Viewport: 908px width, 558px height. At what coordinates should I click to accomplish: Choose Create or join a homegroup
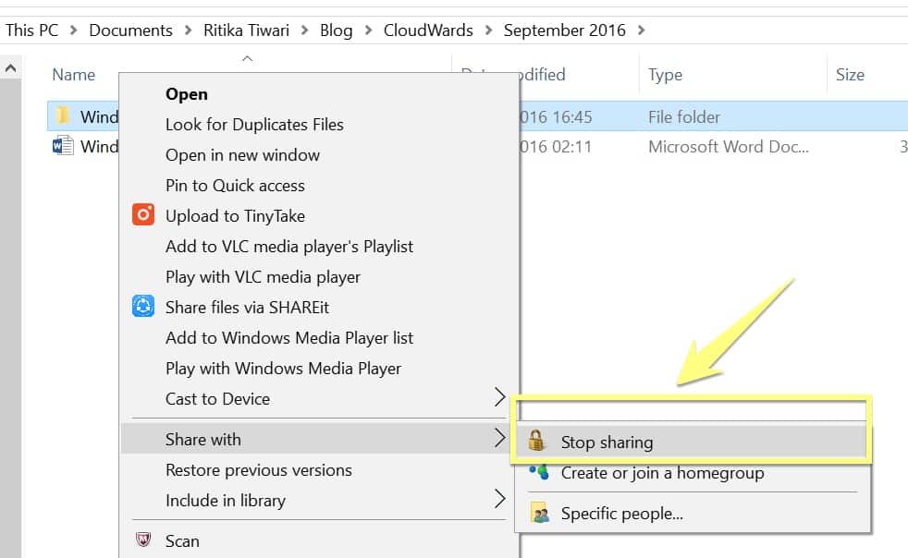pyautogui.click(x=662, y=473)
